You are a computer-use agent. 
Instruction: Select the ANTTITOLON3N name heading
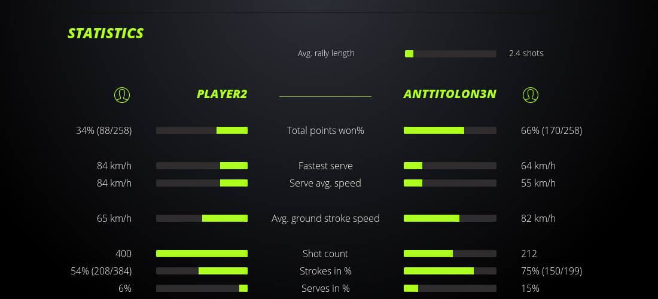point(450,94)
